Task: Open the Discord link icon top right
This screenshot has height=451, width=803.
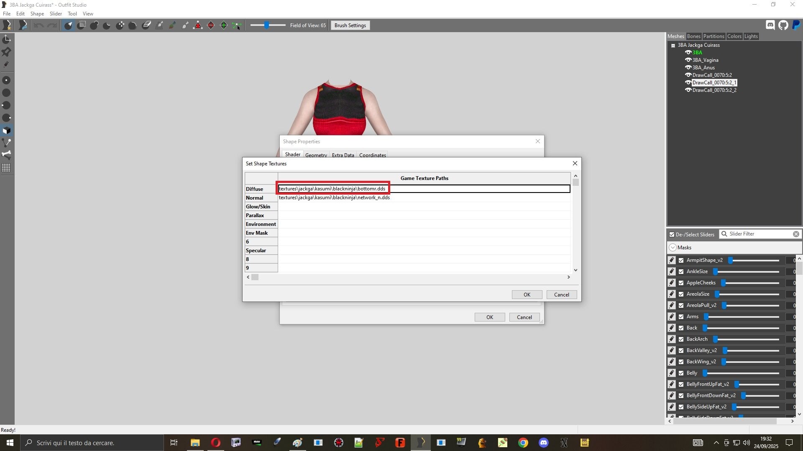Action: coord(770,25)
